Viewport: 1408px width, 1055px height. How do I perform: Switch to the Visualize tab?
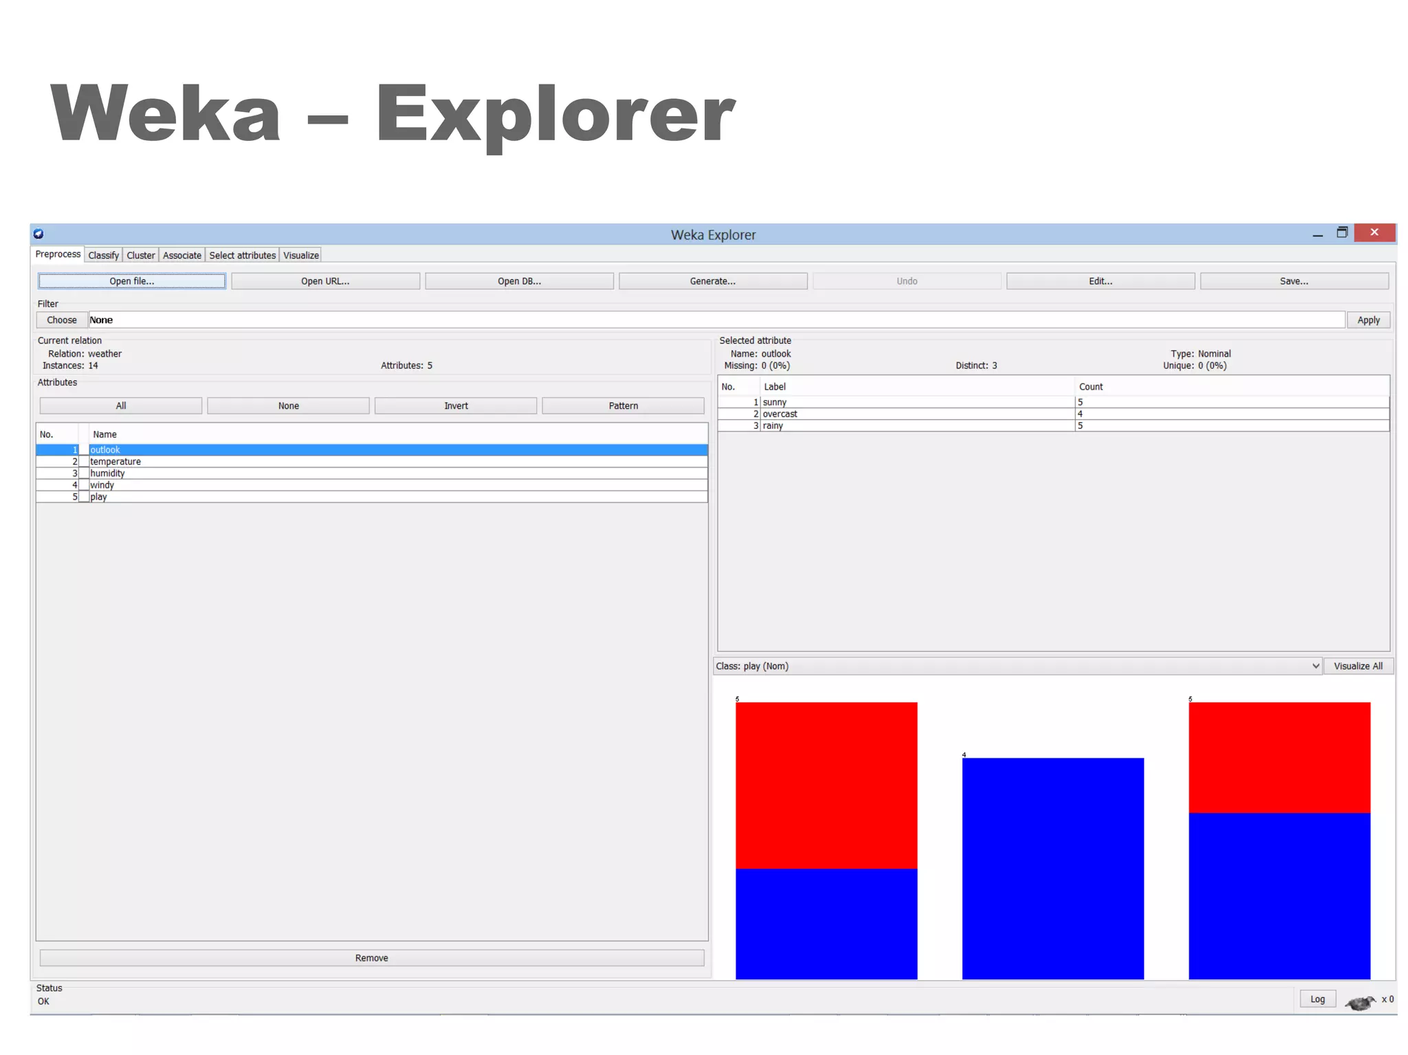click(x=301, y=255)
